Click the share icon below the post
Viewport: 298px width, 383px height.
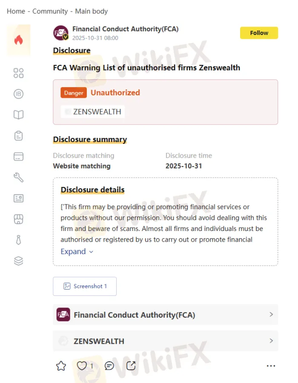[131, 366]
